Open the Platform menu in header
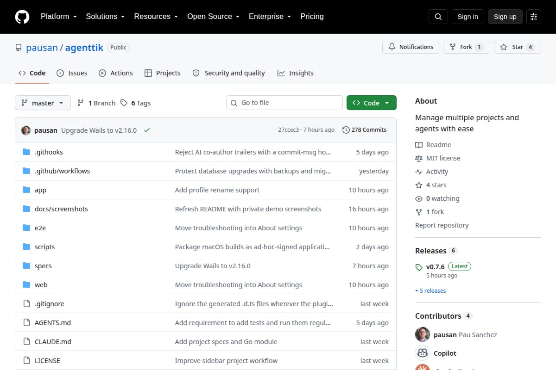This screenshot has height=370, width=556. pyautogui.click(x=58, y=17)
